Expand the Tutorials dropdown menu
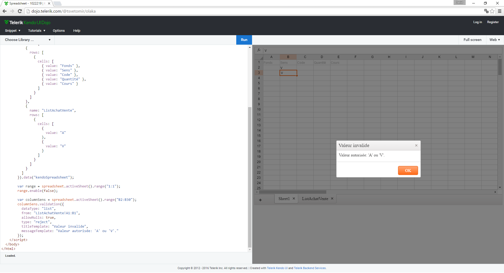This screenshot has width=504, height=273. coord(37,31)
